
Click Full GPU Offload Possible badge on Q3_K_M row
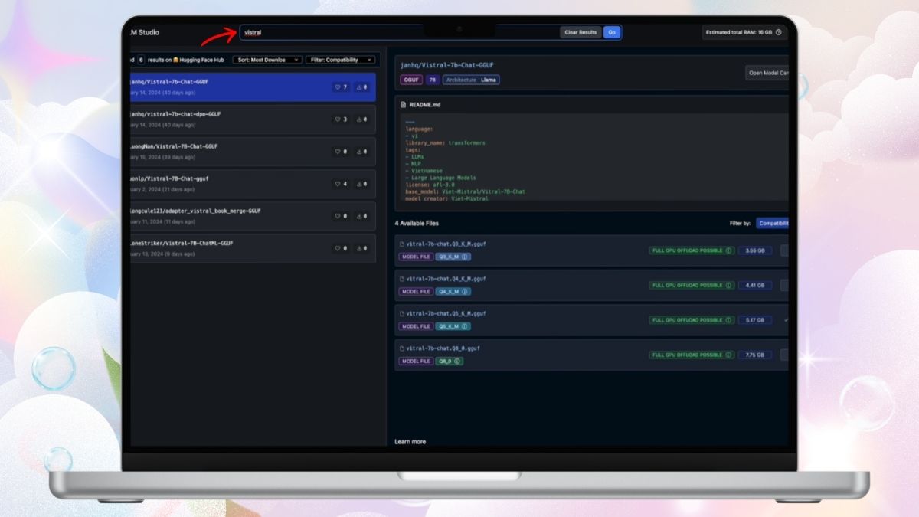692,250
